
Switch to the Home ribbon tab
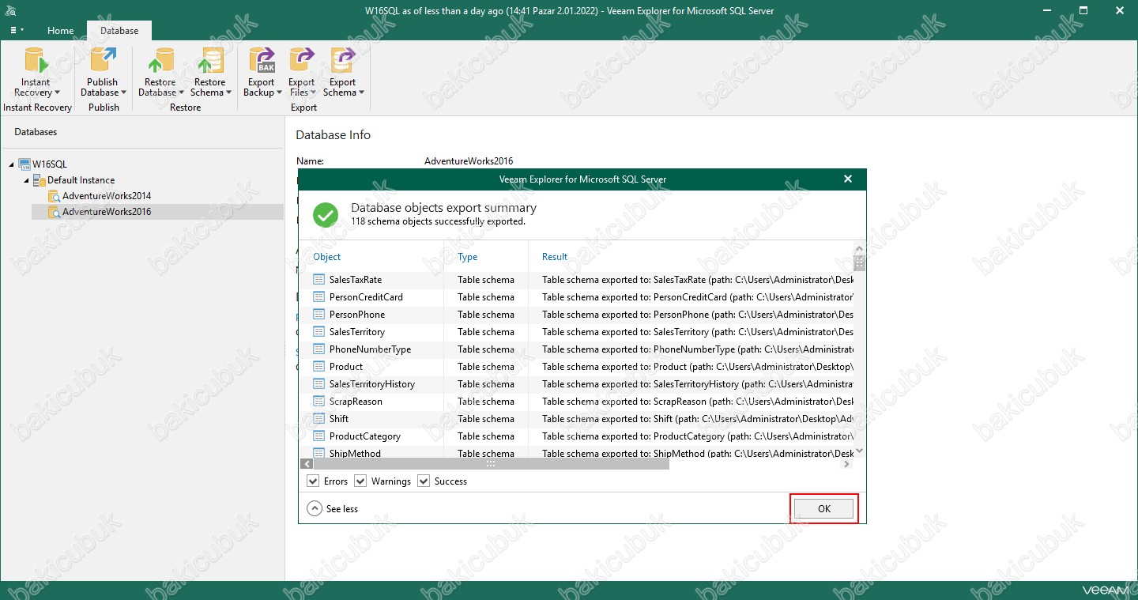(60, 31)
